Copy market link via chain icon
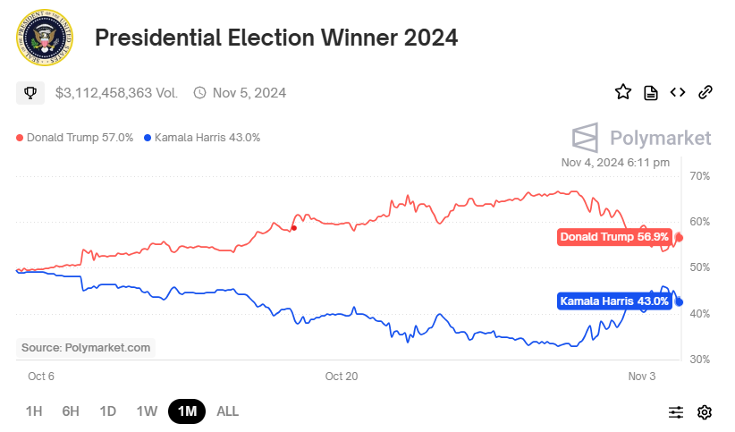Viewport: 735px width, 432px height. point(705,92)
